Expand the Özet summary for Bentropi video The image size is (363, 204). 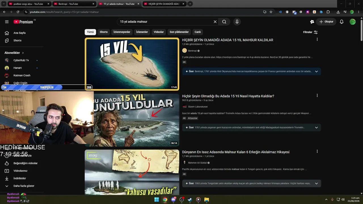pyautogui.click(x=316, y=71)
